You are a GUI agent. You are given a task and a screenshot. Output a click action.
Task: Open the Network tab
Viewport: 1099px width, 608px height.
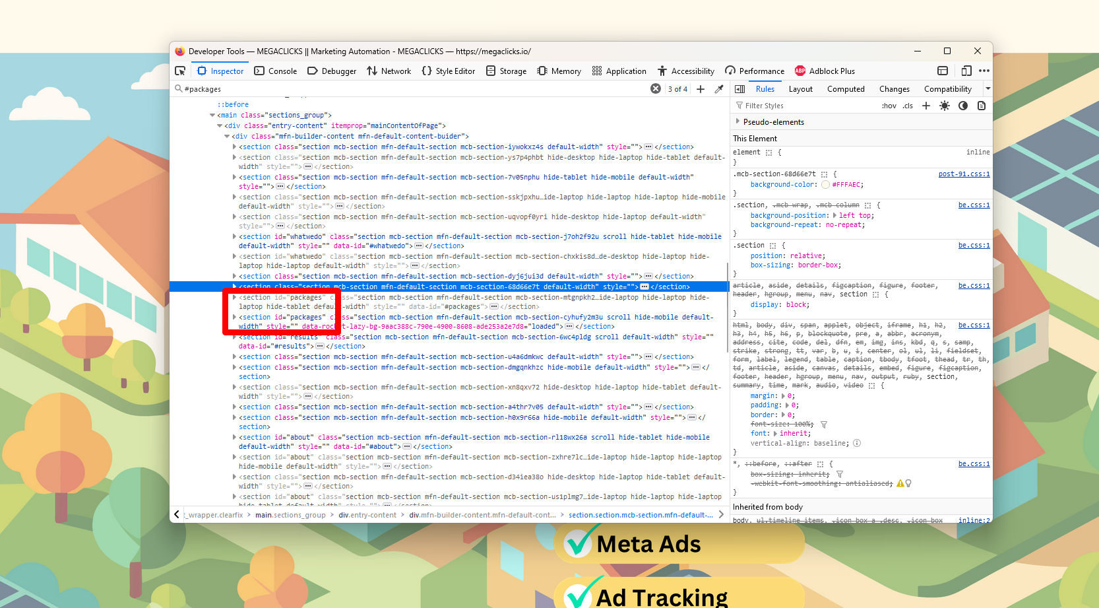[389, 71]
